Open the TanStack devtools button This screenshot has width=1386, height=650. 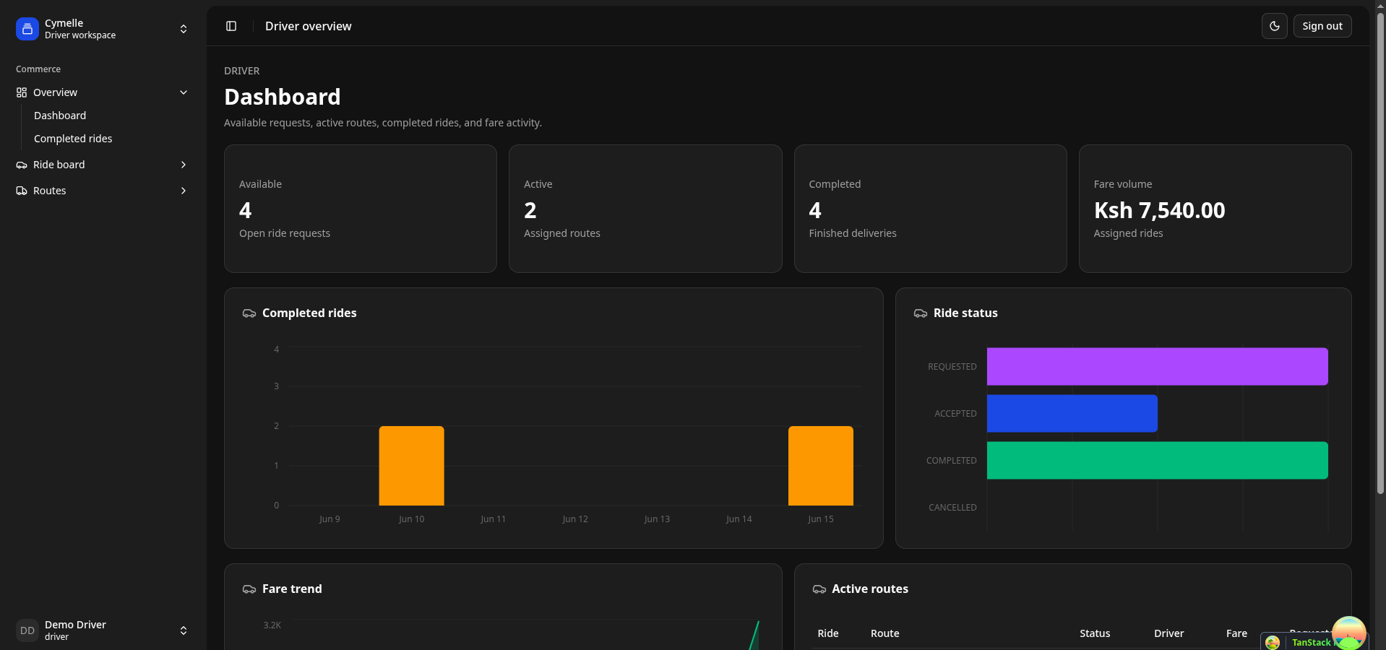pyautogui.click(x=1314, y=641)
